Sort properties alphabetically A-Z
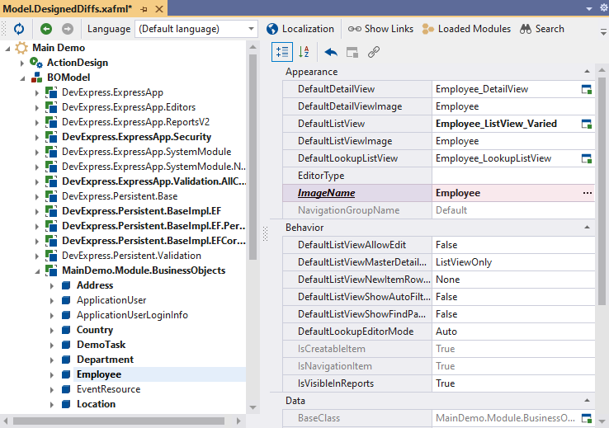This screenshot has width=609, height=428. coord(304,52)
